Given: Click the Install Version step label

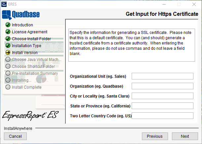Looking at the screenshot, I should pos(25,53).
